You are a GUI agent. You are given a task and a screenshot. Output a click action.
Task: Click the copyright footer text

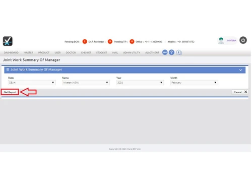click(124, 149)
